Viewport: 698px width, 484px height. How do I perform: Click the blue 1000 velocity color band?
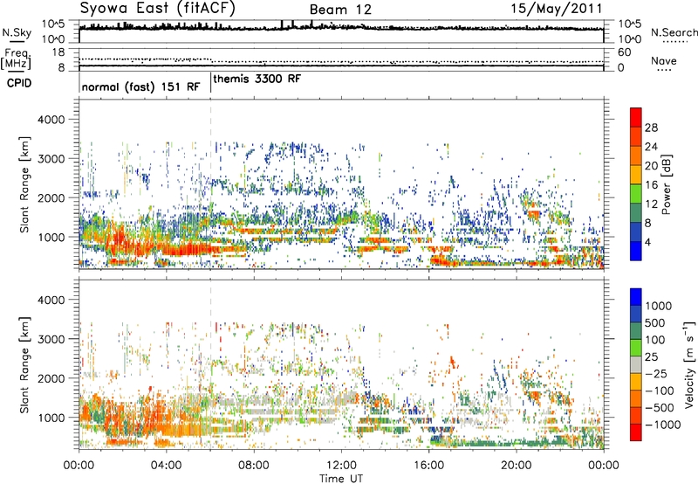(x=636, y=297)
